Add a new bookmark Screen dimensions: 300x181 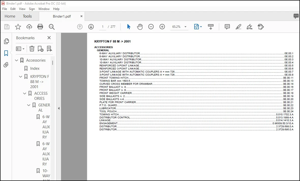[40, 49]
